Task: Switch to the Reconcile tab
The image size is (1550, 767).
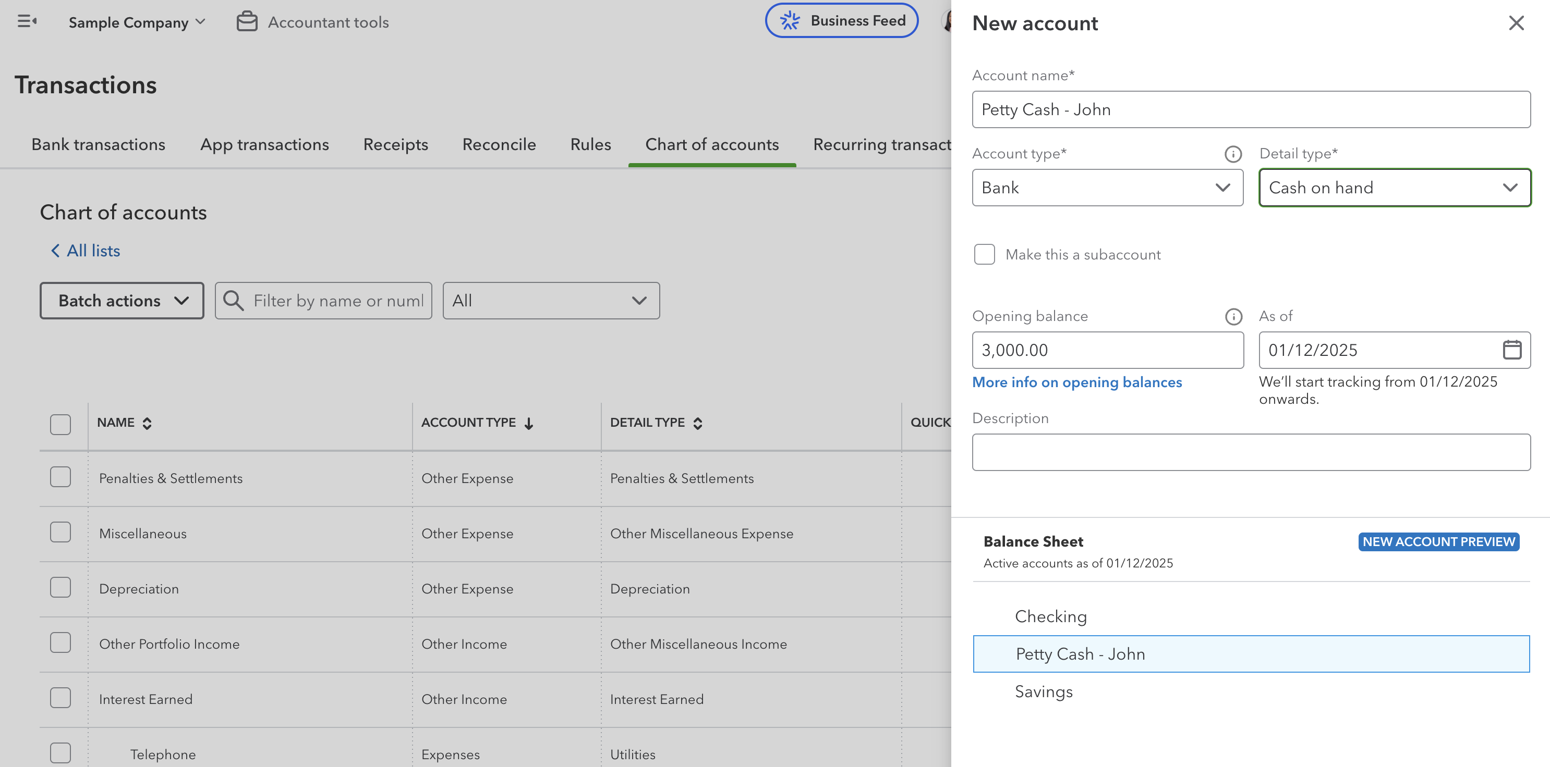Action: point(499,145)
